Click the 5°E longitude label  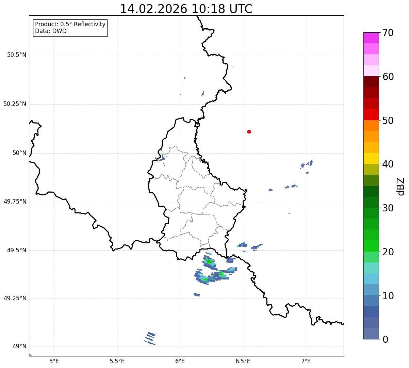click(x=54, y=361)
